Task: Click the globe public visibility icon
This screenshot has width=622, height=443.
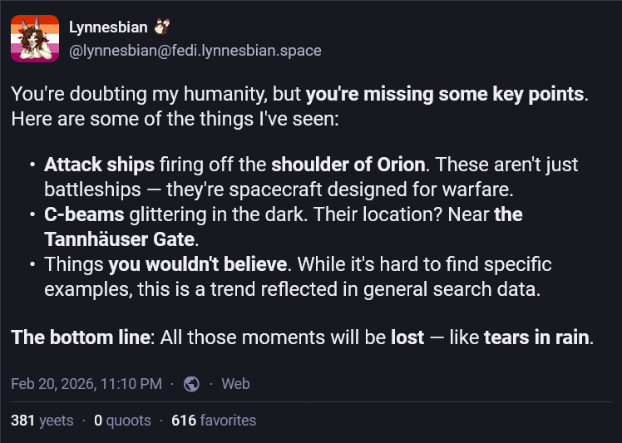Action: click(x=191, y=383)
